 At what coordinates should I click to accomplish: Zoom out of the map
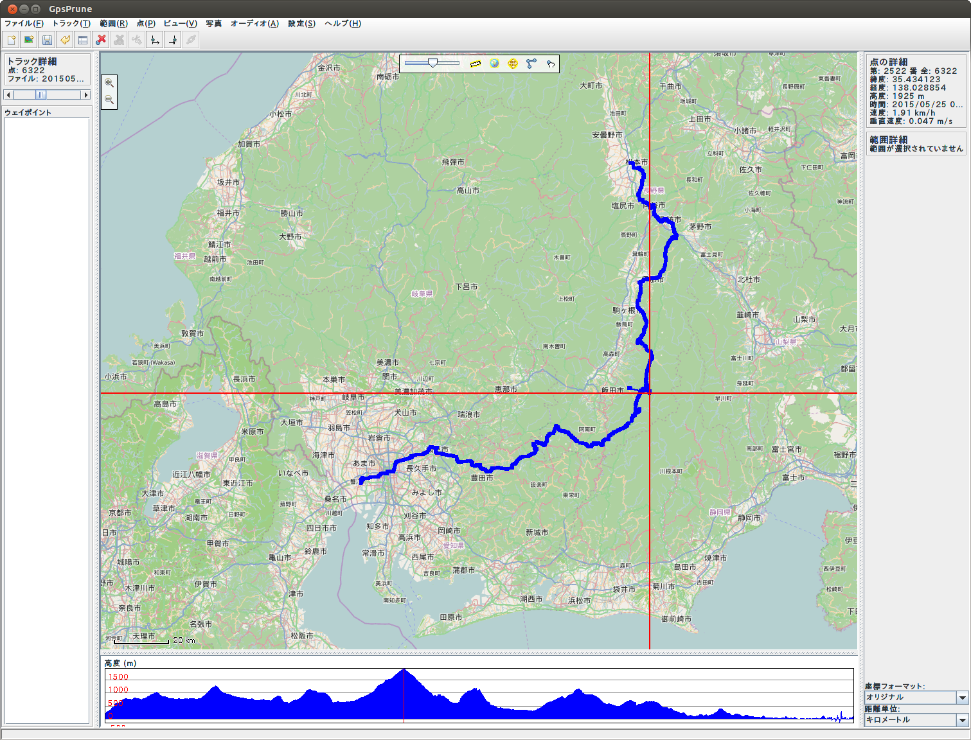click(109, 100)
